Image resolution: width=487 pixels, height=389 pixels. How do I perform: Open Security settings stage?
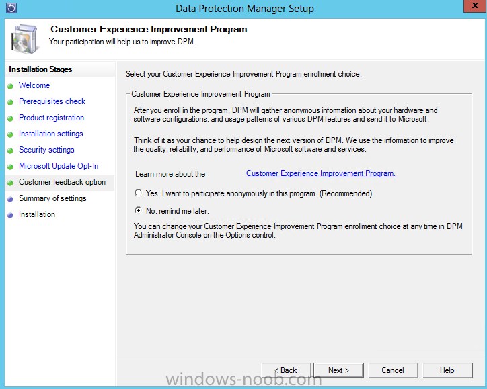[46, 150]
